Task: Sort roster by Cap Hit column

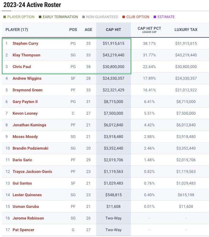Action: (x=113, y=30)
